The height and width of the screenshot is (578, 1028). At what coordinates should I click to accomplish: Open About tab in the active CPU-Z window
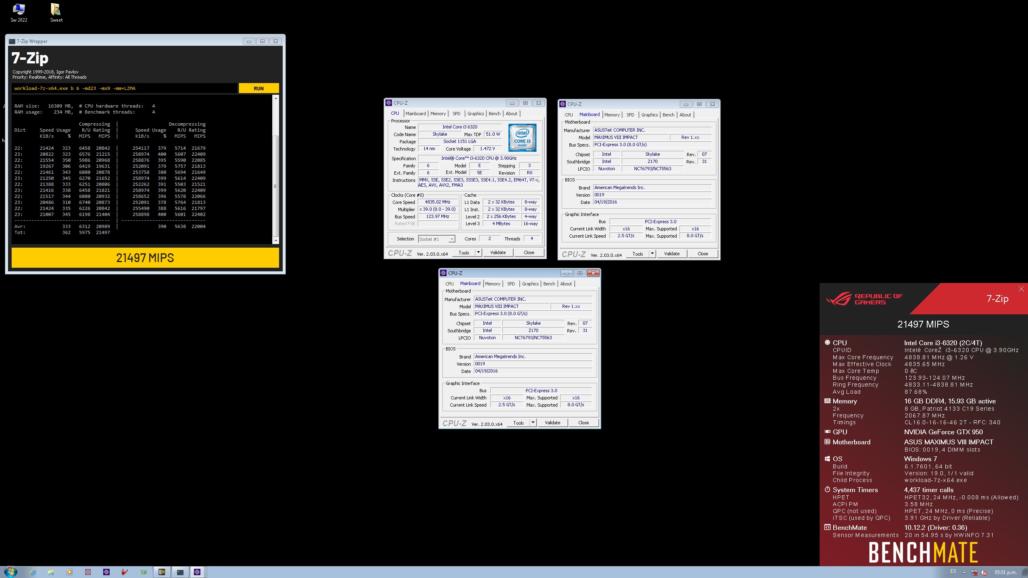coord(566,284)
